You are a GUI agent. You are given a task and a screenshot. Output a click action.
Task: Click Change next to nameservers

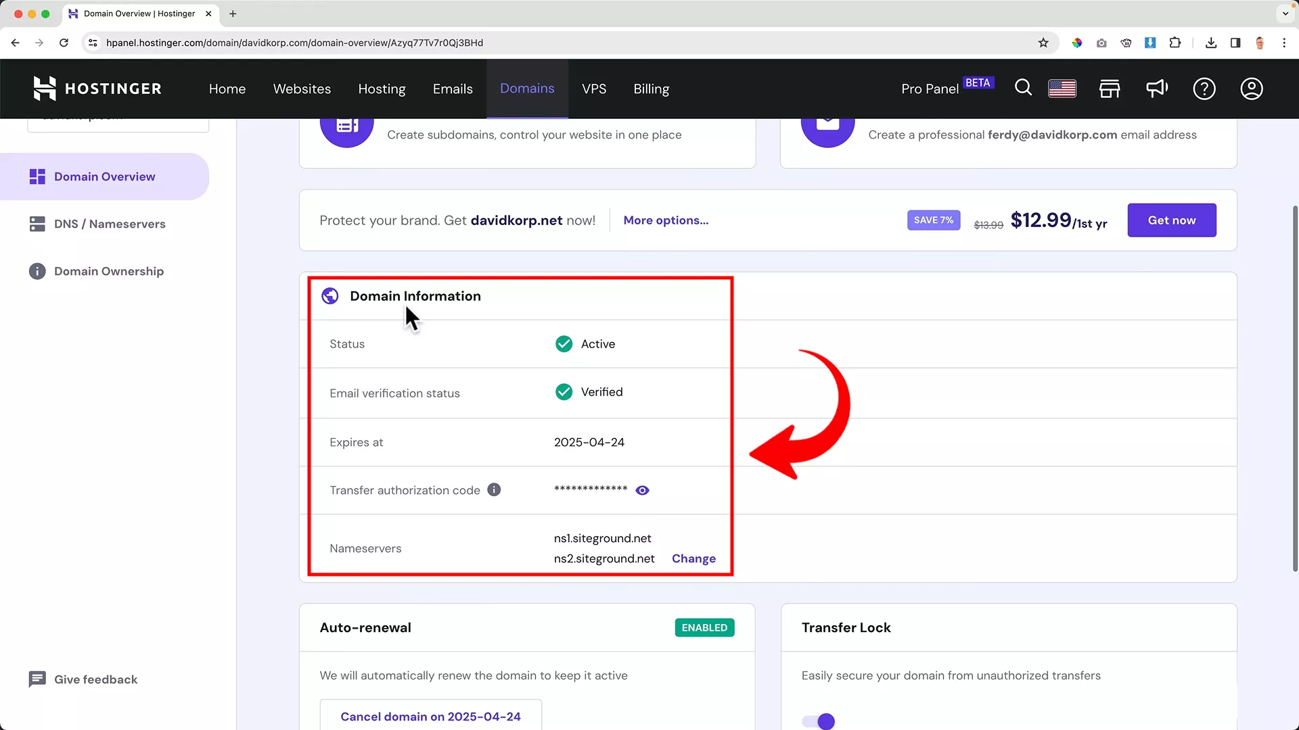(693, 559)
